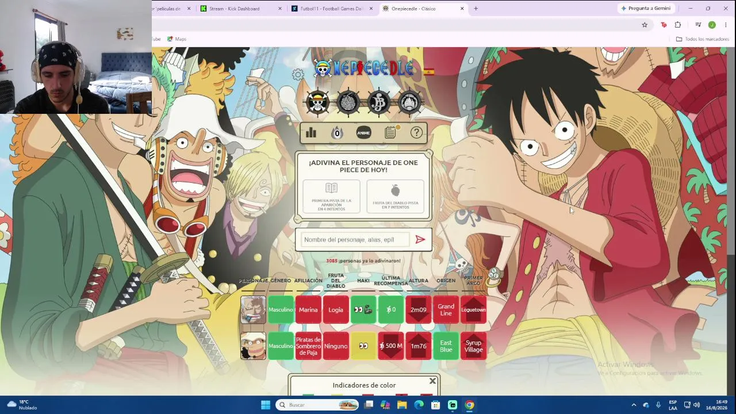Click the first appearance hint book card
Image resolution: width=736 pixels, height=414 pixels.
click(x=332, y=197)
